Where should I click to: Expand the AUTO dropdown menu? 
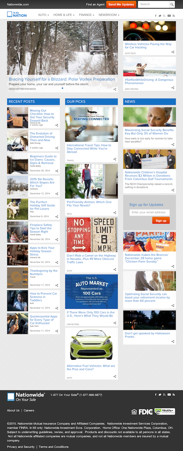(x=43, y=15)
